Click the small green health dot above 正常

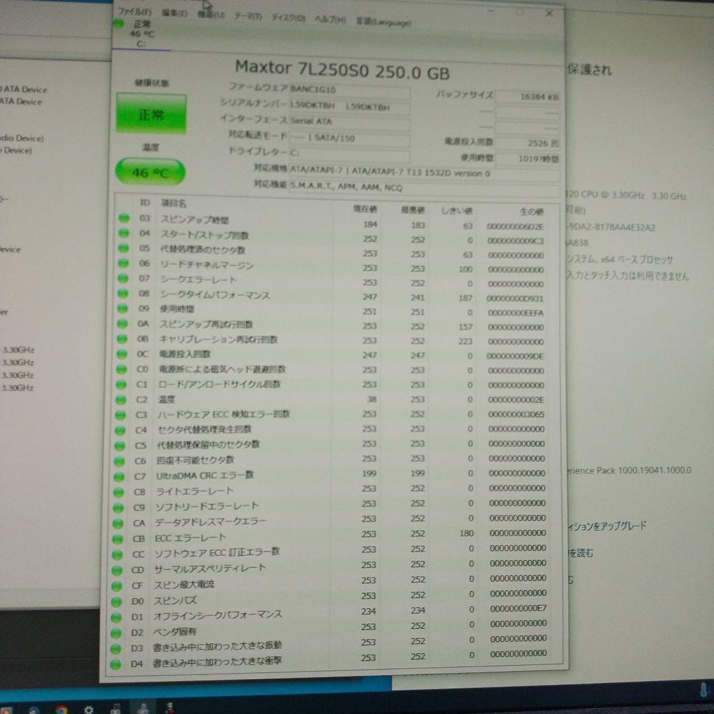coord(118,23)
